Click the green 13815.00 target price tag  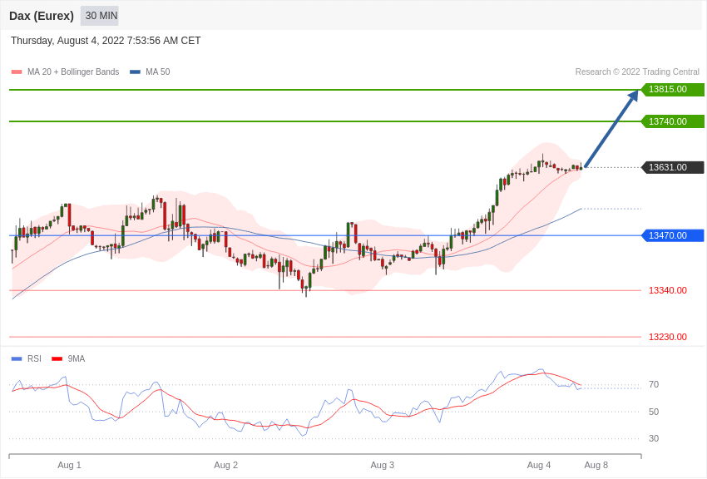click(672, 90)
